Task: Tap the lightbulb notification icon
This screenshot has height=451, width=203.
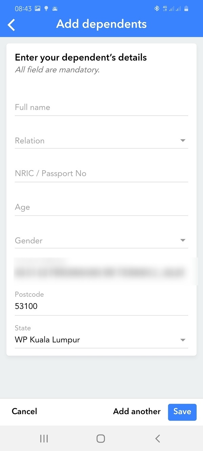Action: pos(46,8)
